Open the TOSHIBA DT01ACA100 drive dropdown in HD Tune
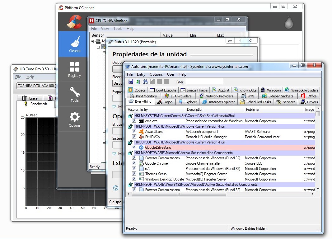 click(36, 86)
